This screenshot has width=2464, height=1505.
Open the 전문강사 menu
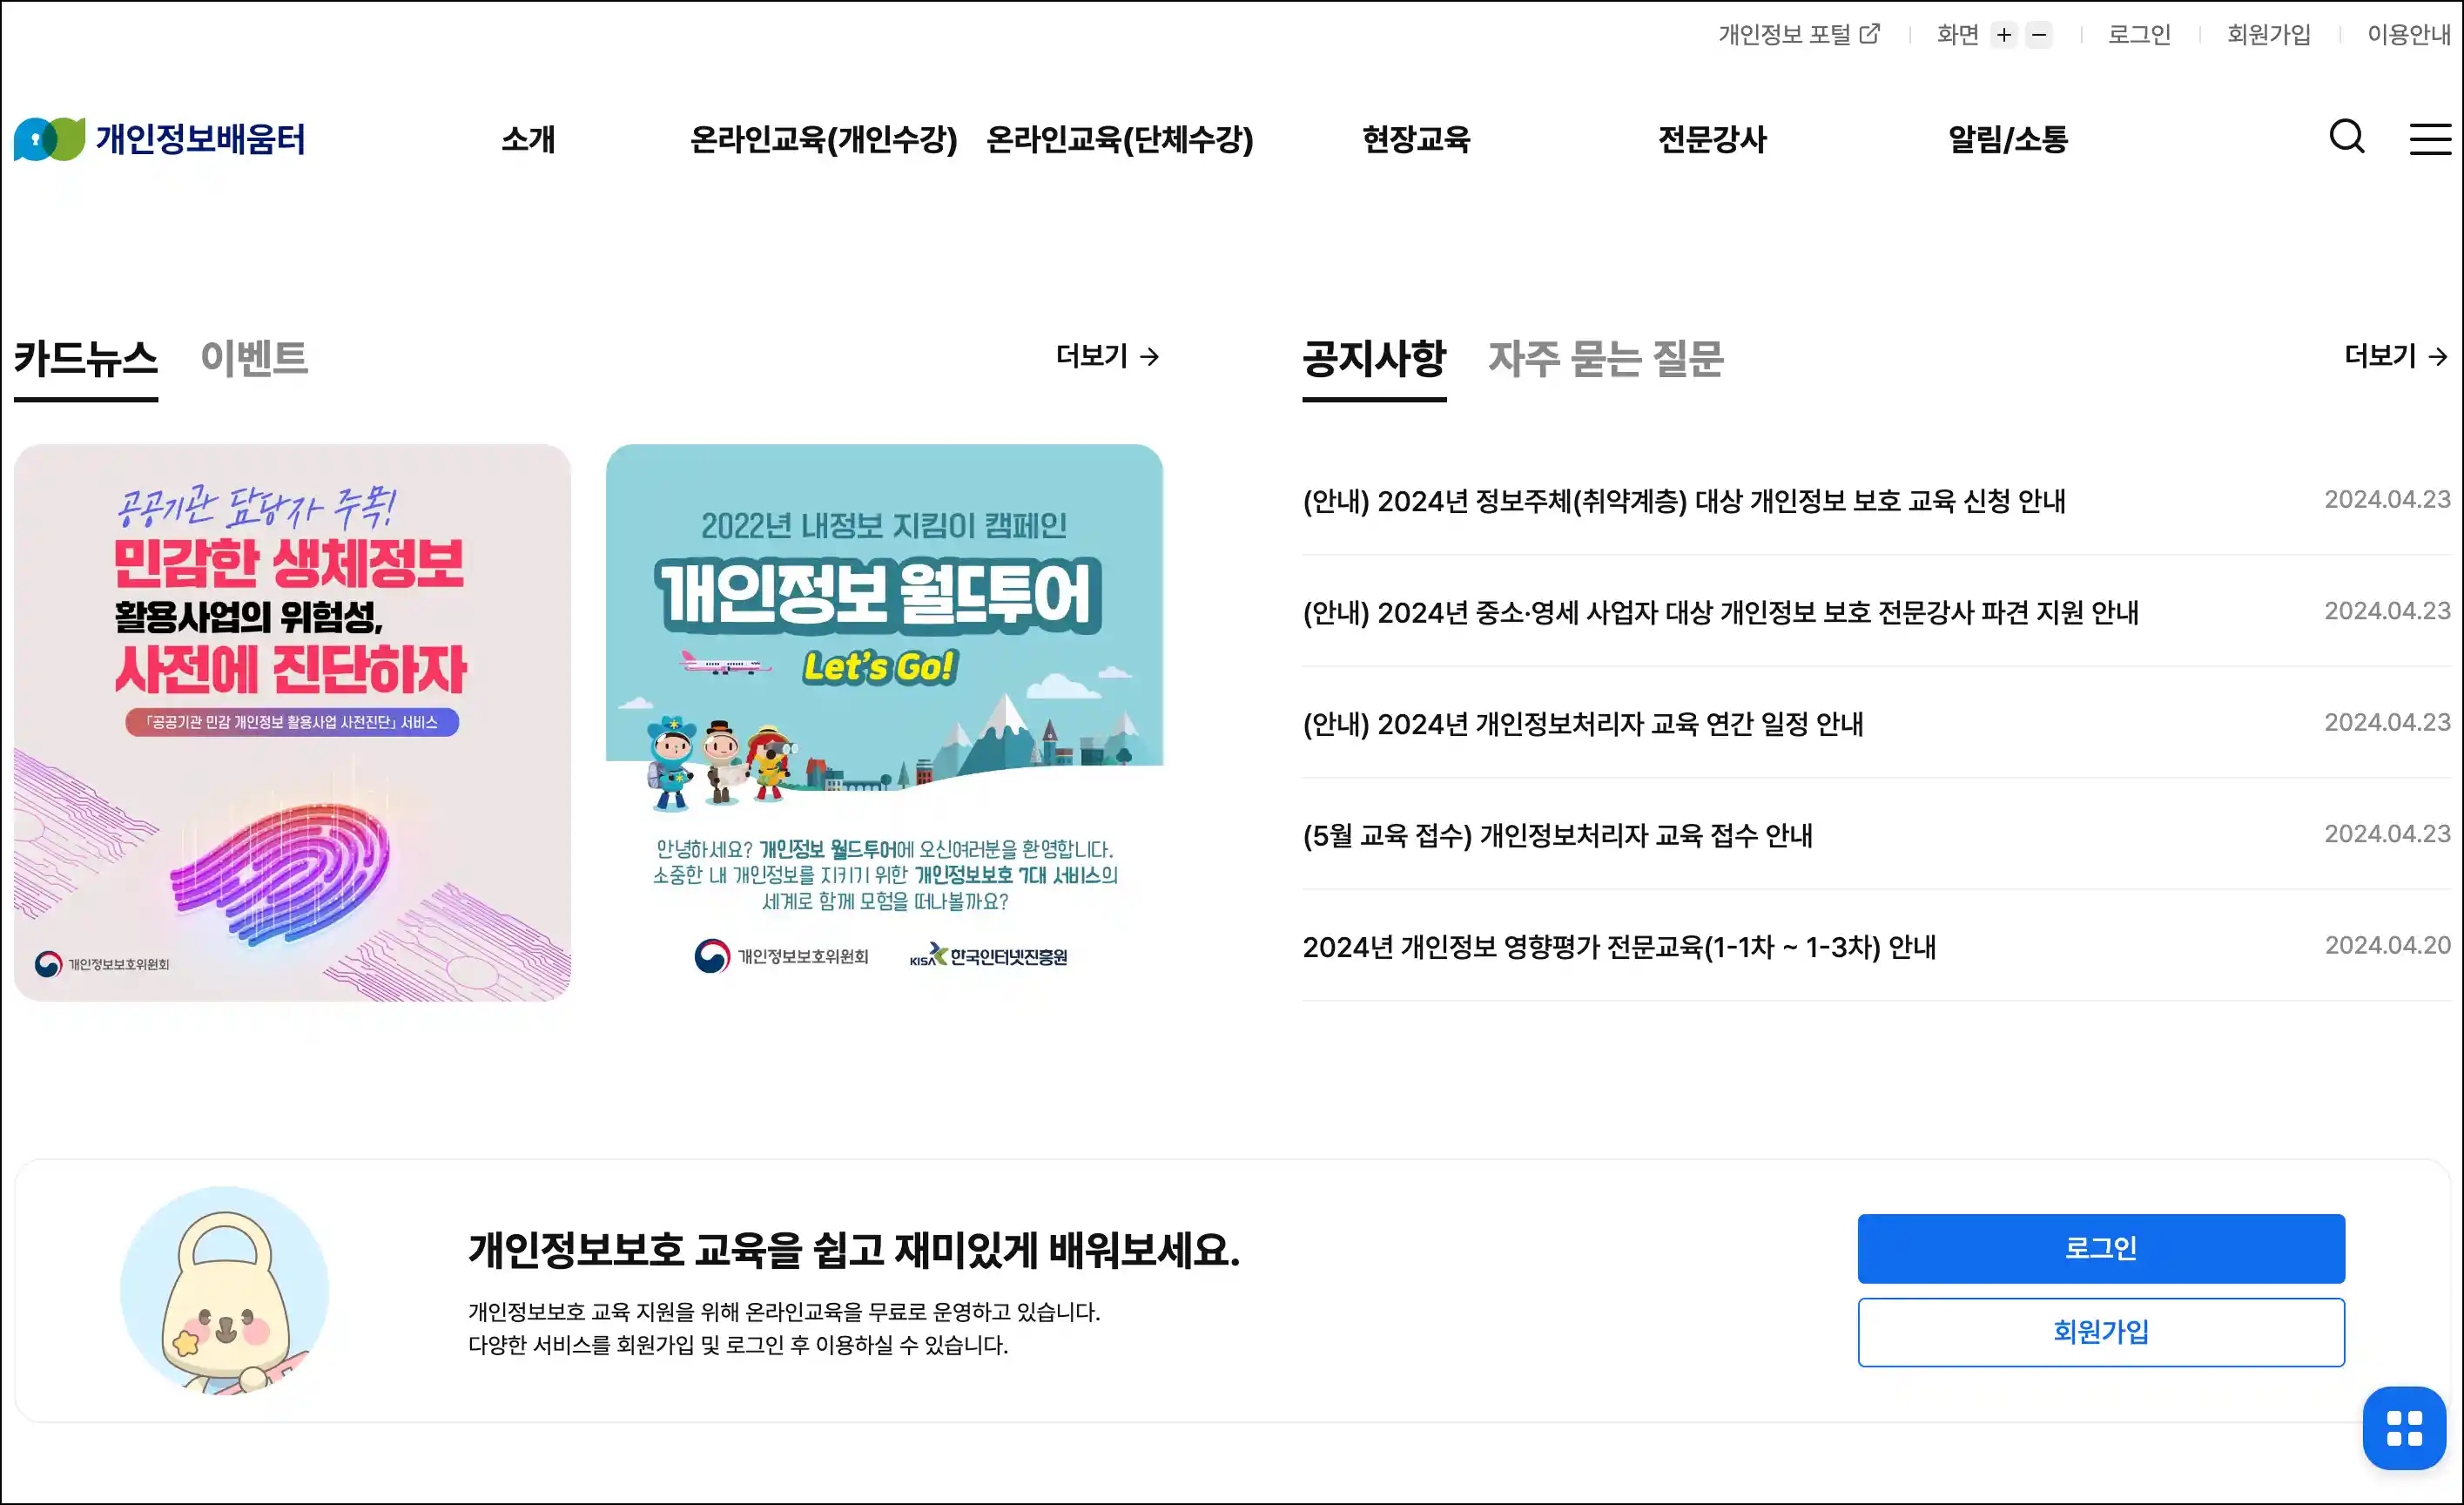pyautogui.click(x=1711, y=139)
